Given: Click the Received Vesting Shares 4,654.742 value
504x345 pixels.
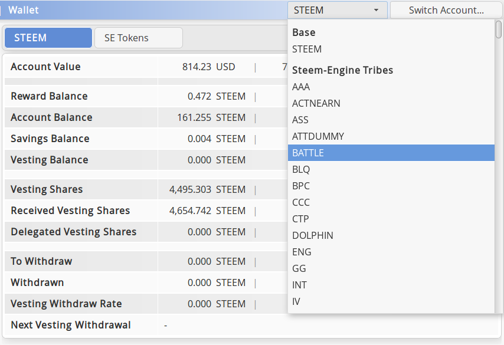Looking at the screenshot, I should coord(207,211).
